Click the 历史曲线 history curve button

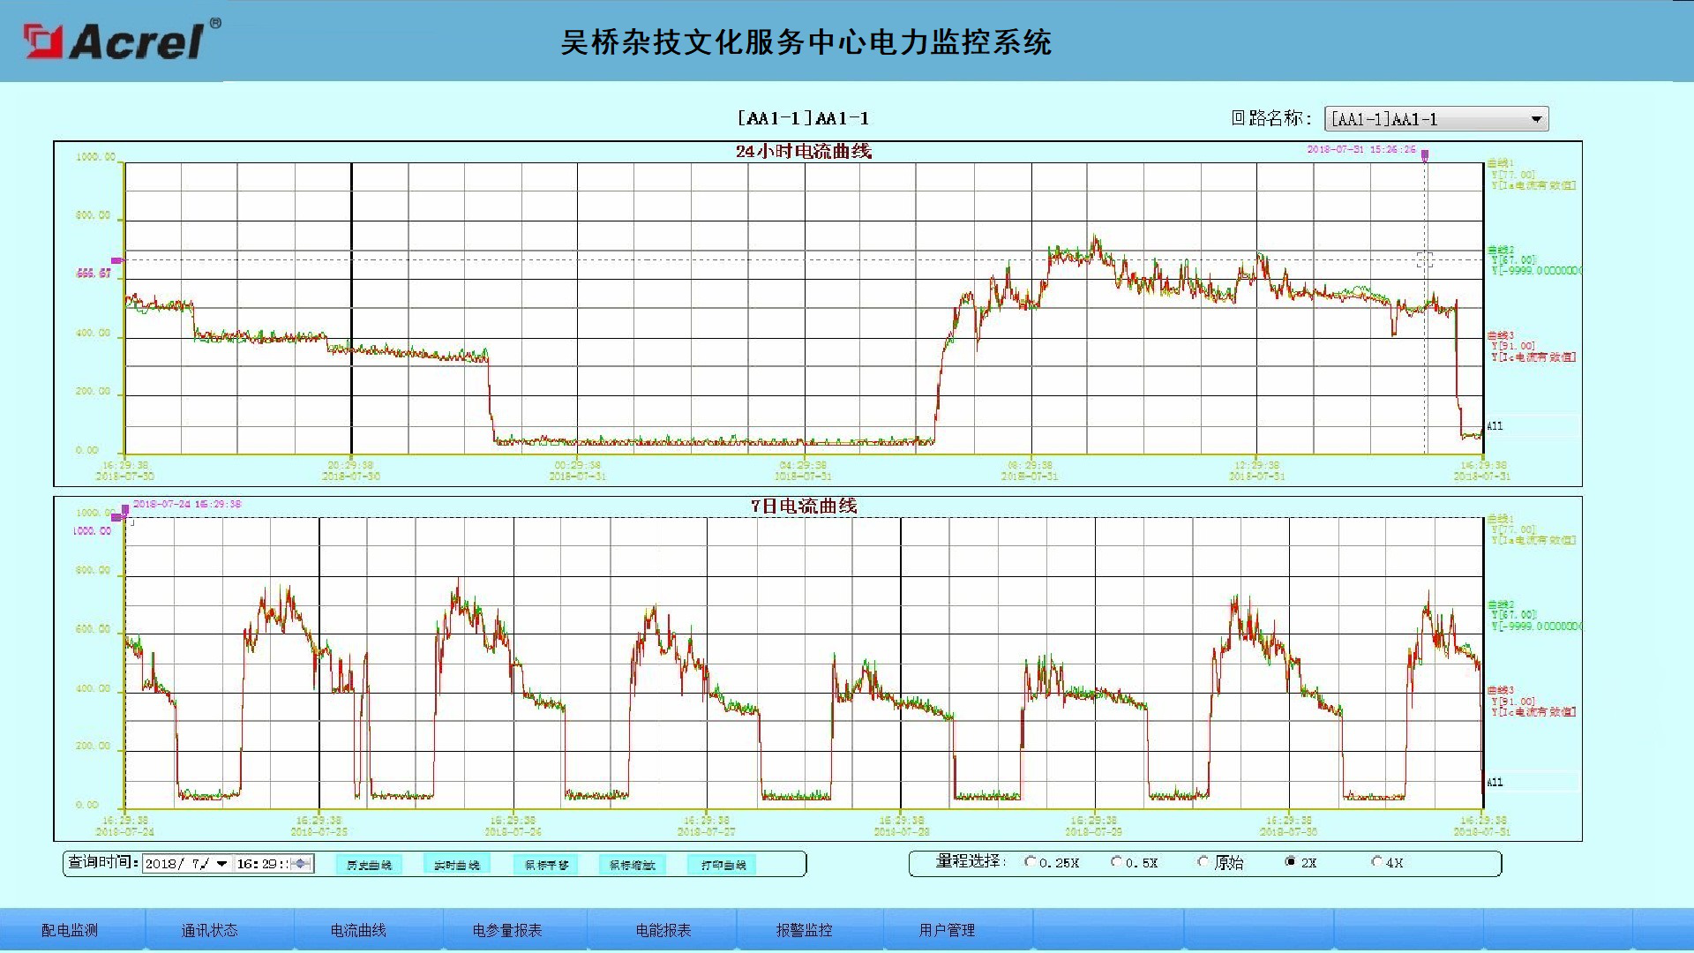pos(369,865)
